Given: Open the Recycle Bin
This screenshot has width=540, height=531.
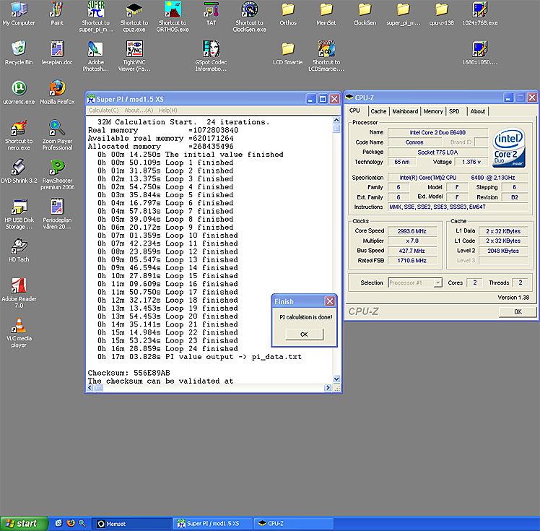Looking at the screenshot, I should click(19, 53).
